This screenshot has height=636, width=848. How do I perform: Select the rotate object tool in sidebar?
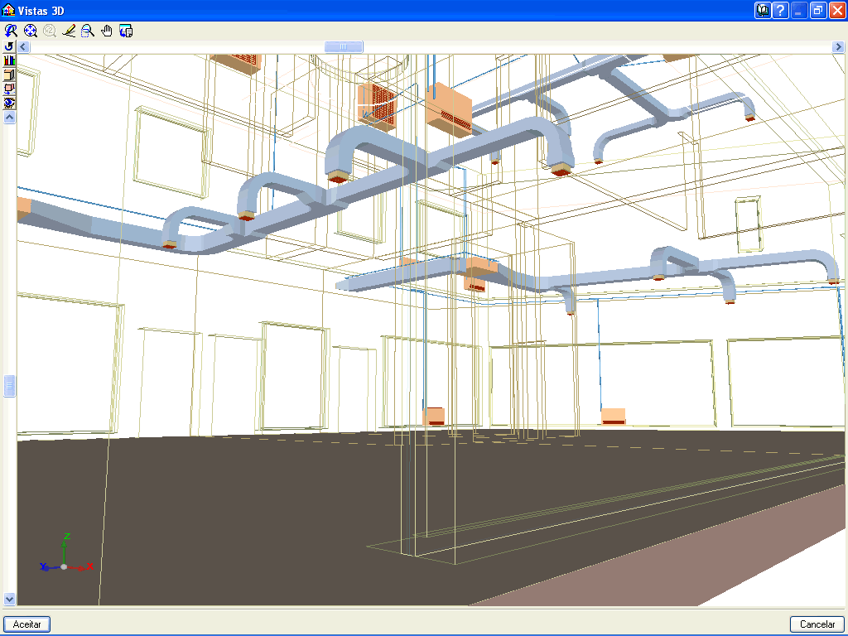click(x=9, y=89)
